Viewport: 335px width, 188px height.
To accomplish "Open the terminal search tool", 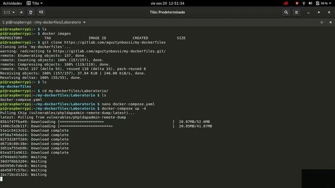I will [286, 13].
